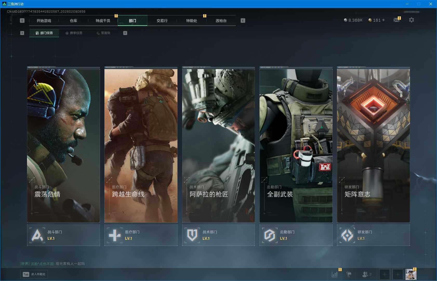Go to the 交易行 trading tab

click(162, 21)
